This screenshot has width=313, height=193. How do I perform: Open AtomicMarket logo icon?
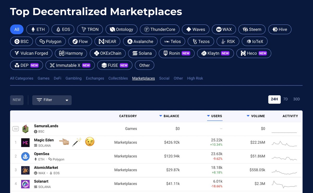pos(25,170)
